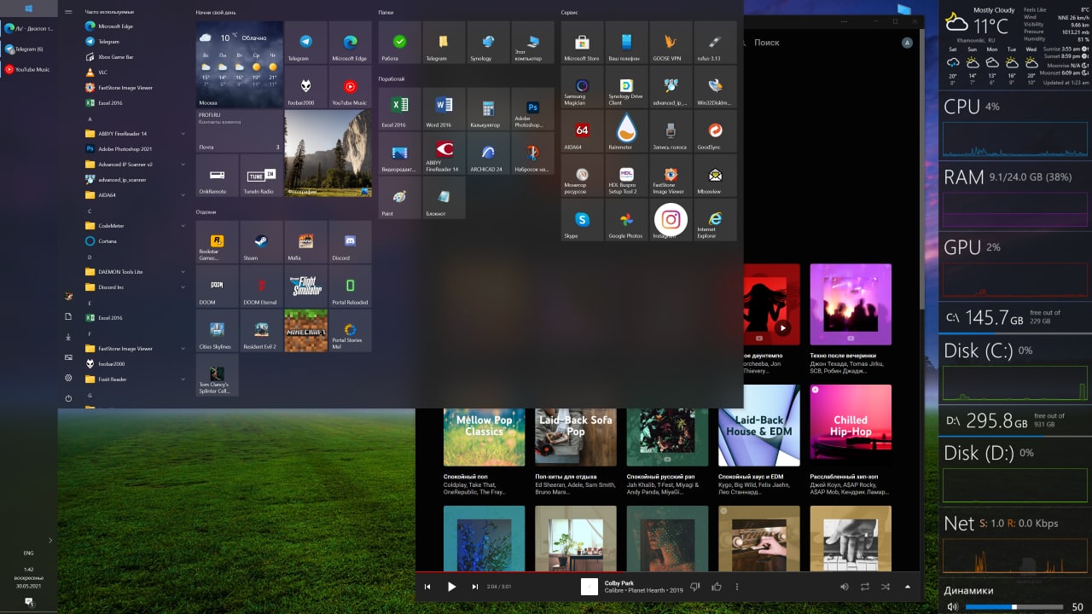Toggle shuffle in the YouTube Music player

tap(885, 587)
